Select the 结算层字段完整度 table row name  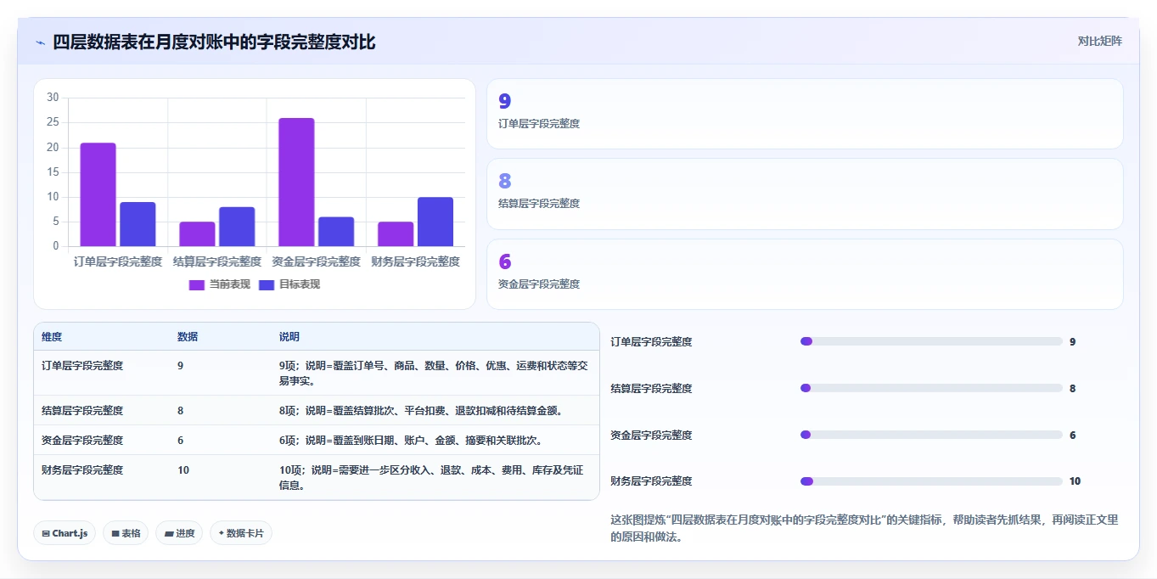pyautogui.click(x=82, y=411)
